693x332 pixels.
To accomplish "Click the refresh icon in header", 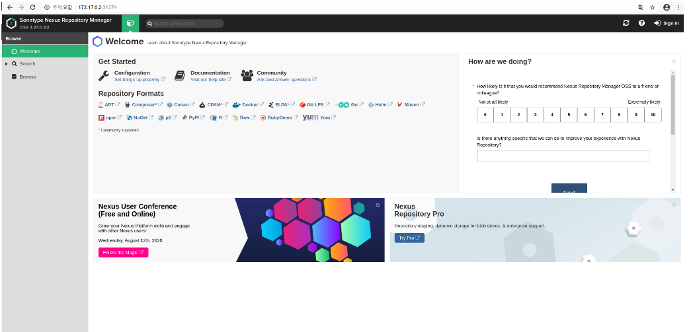I will point(626,23).
